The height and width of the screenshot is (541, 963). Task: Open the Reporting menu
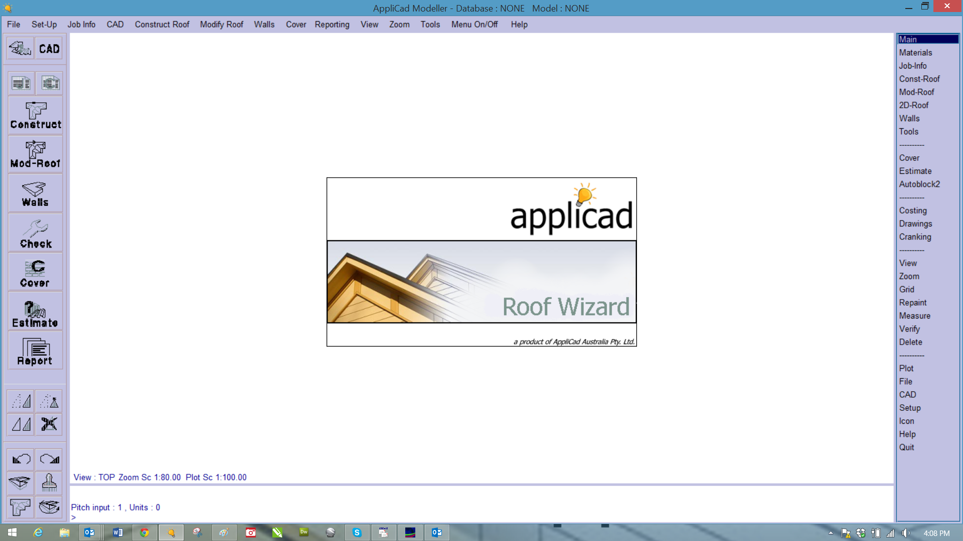(332, 25)
